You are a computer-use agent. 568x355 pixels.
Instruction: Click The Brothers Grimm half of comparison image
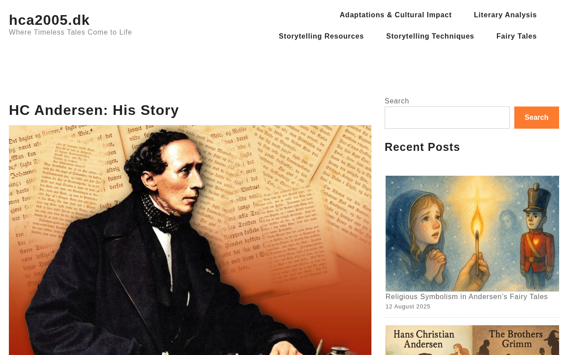click(516, 340)
